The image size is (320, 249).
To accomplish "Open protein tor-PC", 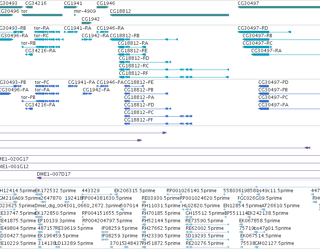I will pos(47,86).
